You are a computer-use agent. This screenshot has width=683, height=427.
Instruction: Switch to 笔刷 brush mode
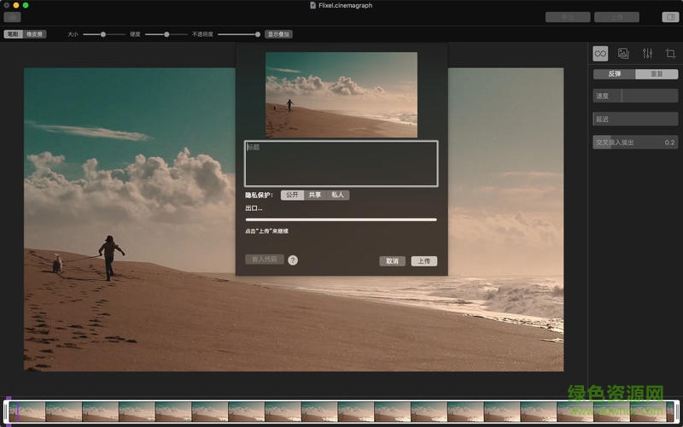tap(13, 34)
